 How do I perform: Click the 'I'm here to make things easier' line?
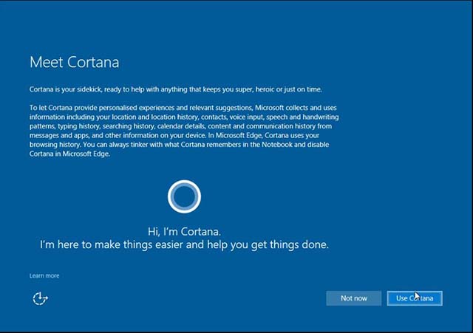click(x=184, y=244)
